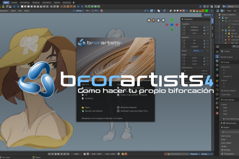Collapse the SET collection in outliner
Screen dimensions: 239x159
[219, 18]
